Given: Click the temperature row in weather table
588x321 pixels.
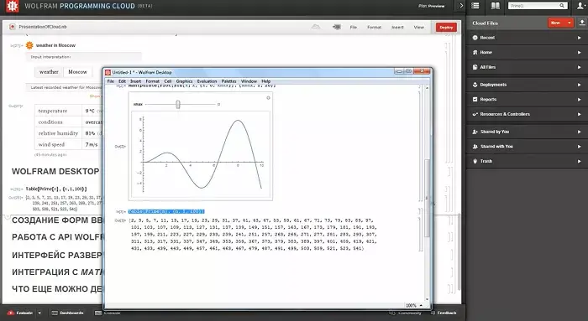Looking at the screenshot, I should (x=68, y=111).
